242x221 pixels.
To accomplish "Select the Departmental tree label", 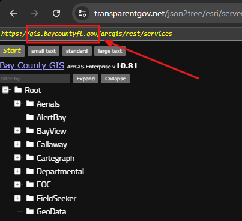I will 60,172.
